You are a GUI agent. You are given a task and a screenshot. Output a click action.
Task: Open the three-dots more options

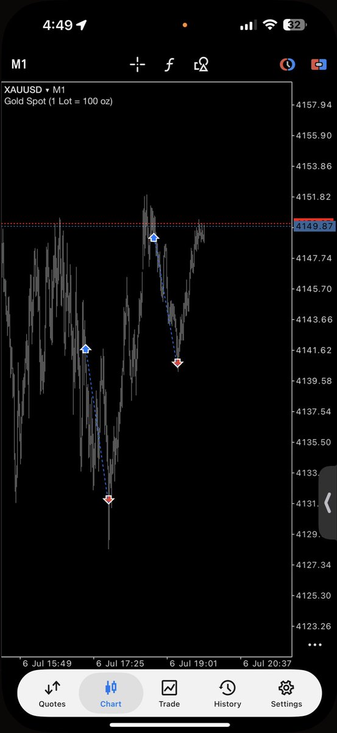point(315,644)
